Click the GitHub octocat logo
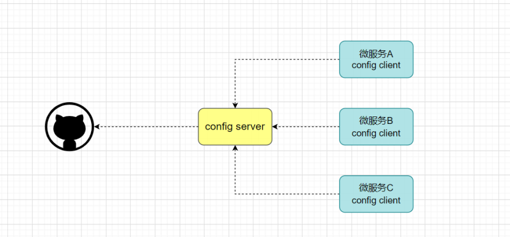Image resolution: width=510 pixels, height=237 pixels. click(x=69, y=127)
